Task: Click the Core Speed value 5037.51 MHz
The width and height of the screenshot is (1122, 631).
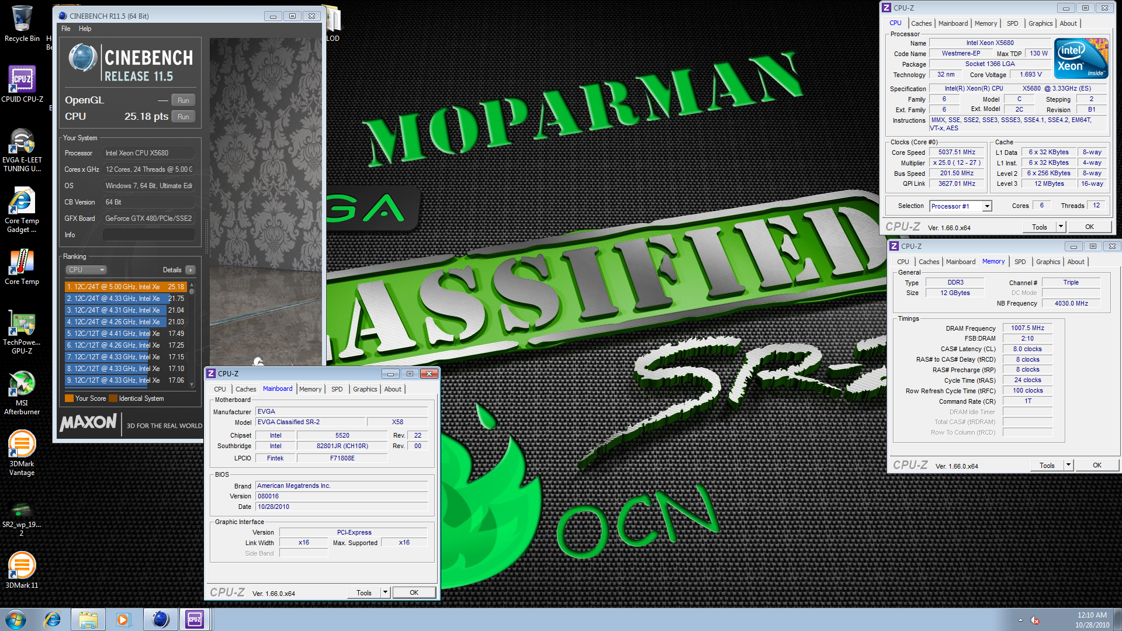Action: tap(957, 152)
